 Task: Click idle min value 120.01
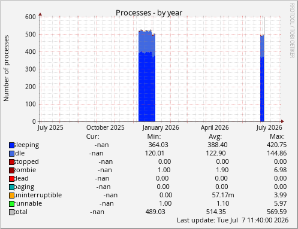(x=155, y=153)
